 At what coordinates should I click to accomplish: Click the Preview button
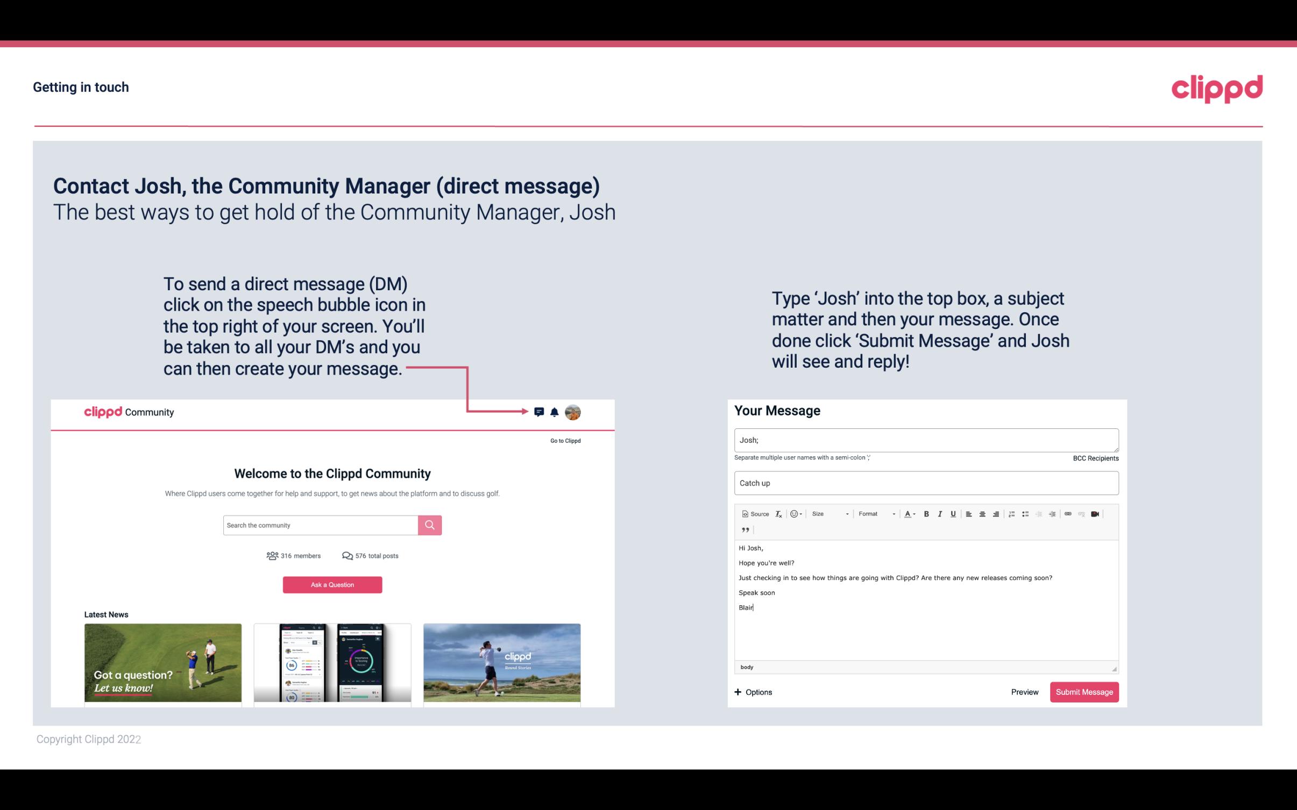pyautogui.click(x=1024, y=692)
